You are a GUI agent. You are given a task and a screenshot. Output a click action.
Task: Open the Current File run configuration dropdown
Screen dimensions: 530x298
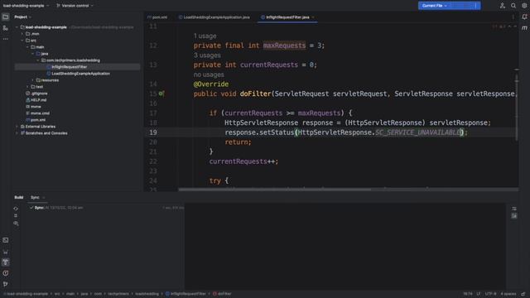(x=434, y=6)
